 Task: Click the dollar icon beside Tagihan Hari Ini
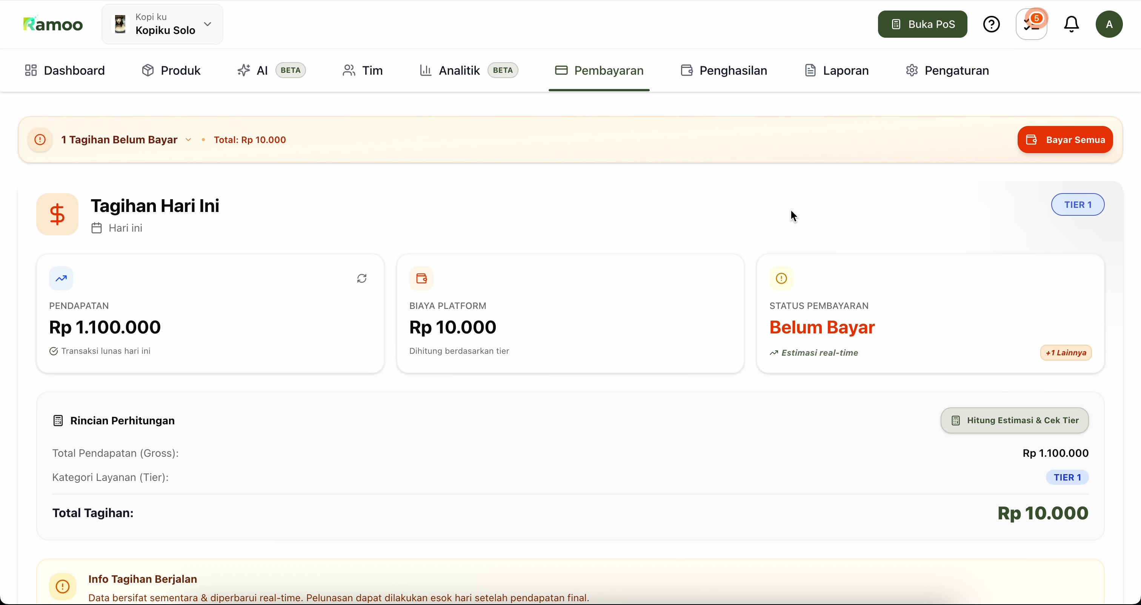57,214
